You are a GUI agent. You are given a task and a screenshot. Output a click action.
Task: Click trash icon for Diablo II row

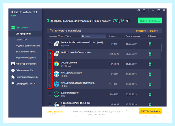pos(150,54)
